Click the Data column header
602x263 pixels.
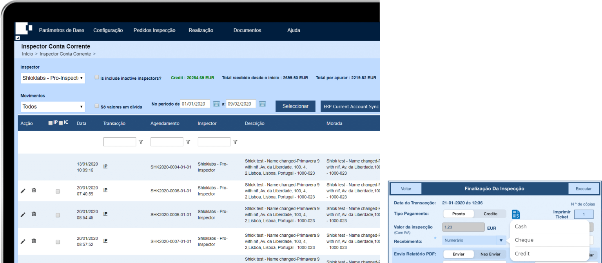coord(82,123)
